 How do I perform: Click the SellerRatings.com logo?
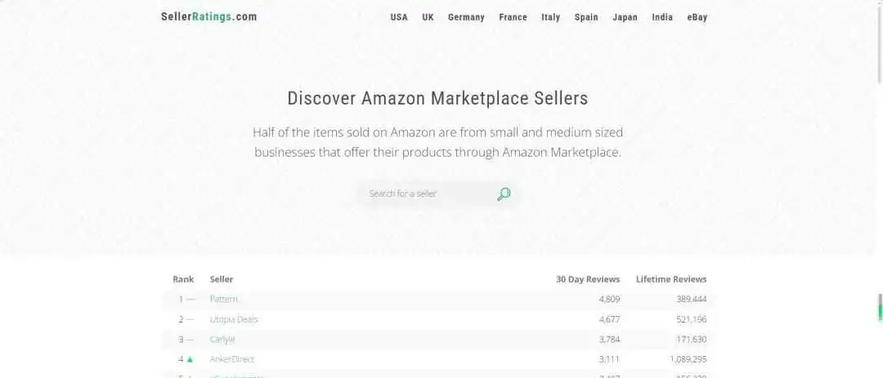pyautogui.click(x=209, y=17)
